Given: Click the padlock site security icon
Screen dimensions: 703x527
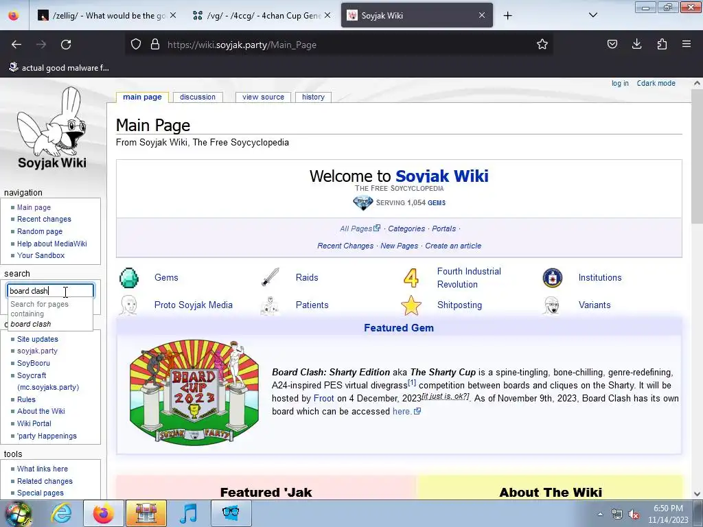Looking at the screenshot, I should click(155, 45).
